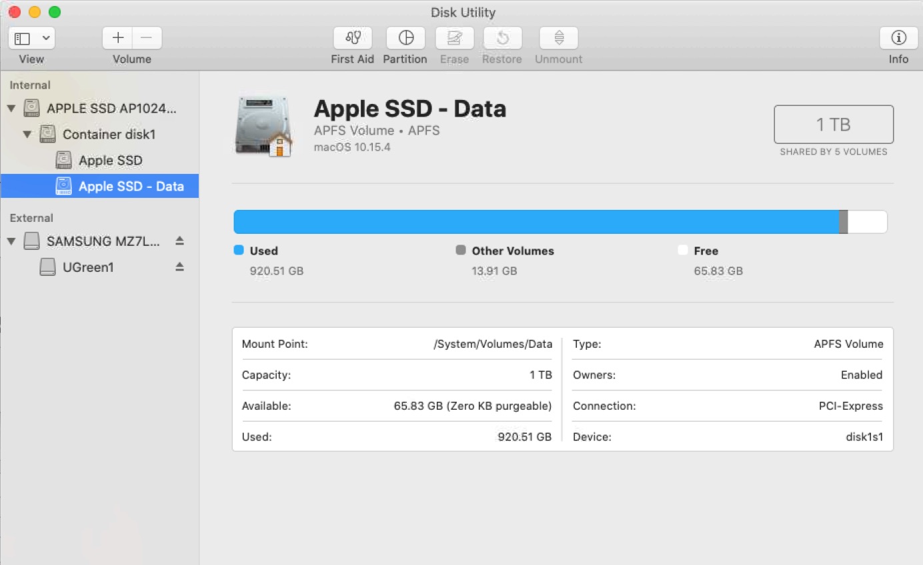Click the gray Other Volumes bar segment
This screenshot has height=565, width=923.
[x=843, y=222]
